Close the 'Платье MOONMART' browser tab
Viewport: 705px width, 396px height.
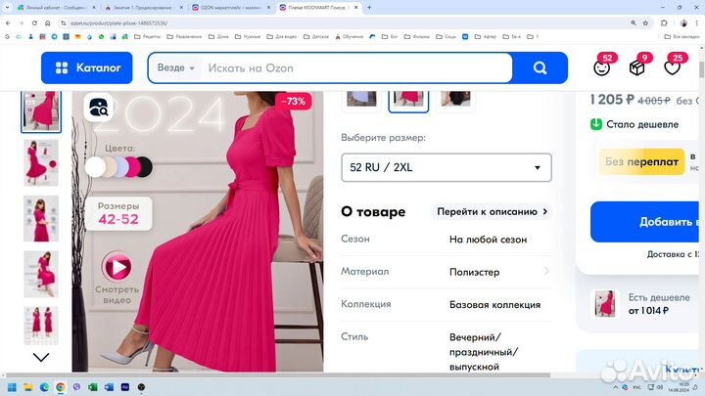356,8
